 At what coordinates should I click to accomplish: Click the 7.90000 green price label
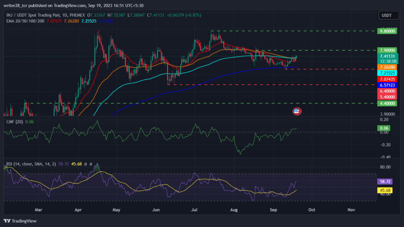387,50
